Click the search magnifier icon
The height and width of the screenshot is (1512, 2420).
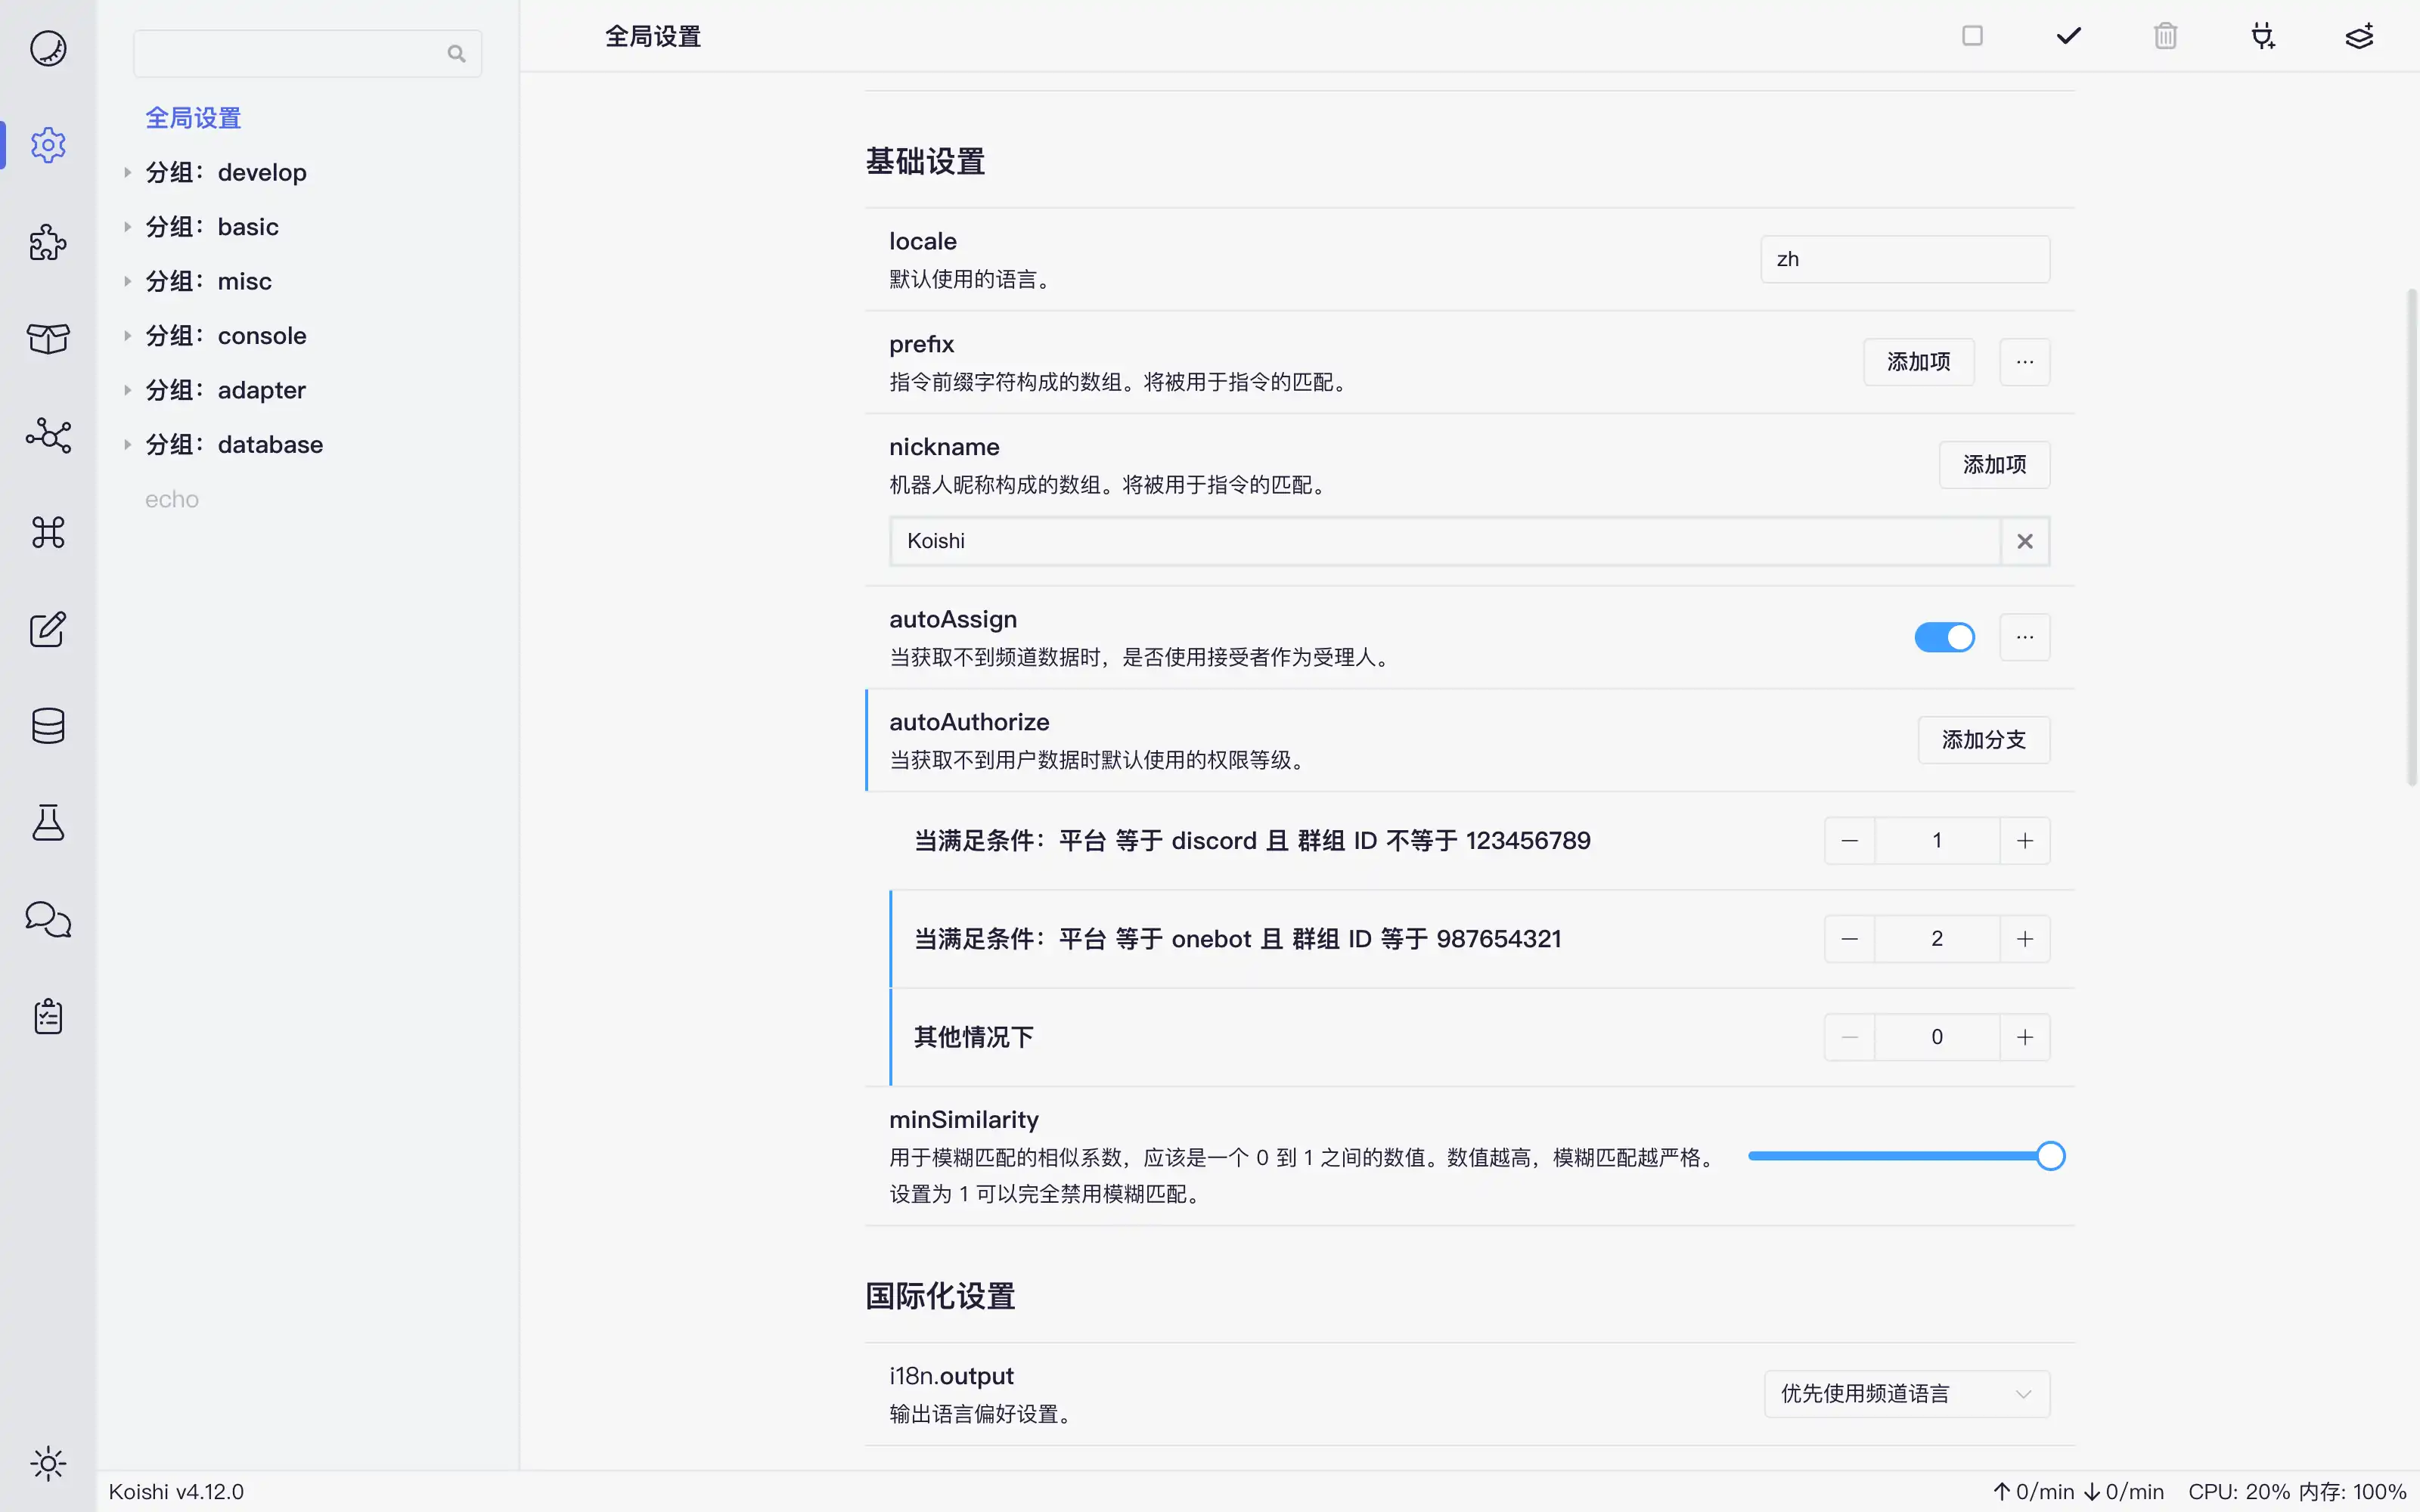click(456, 54)
